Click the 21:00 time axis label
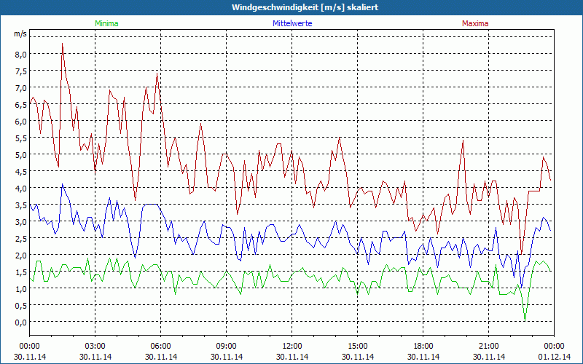 [488, 346]
